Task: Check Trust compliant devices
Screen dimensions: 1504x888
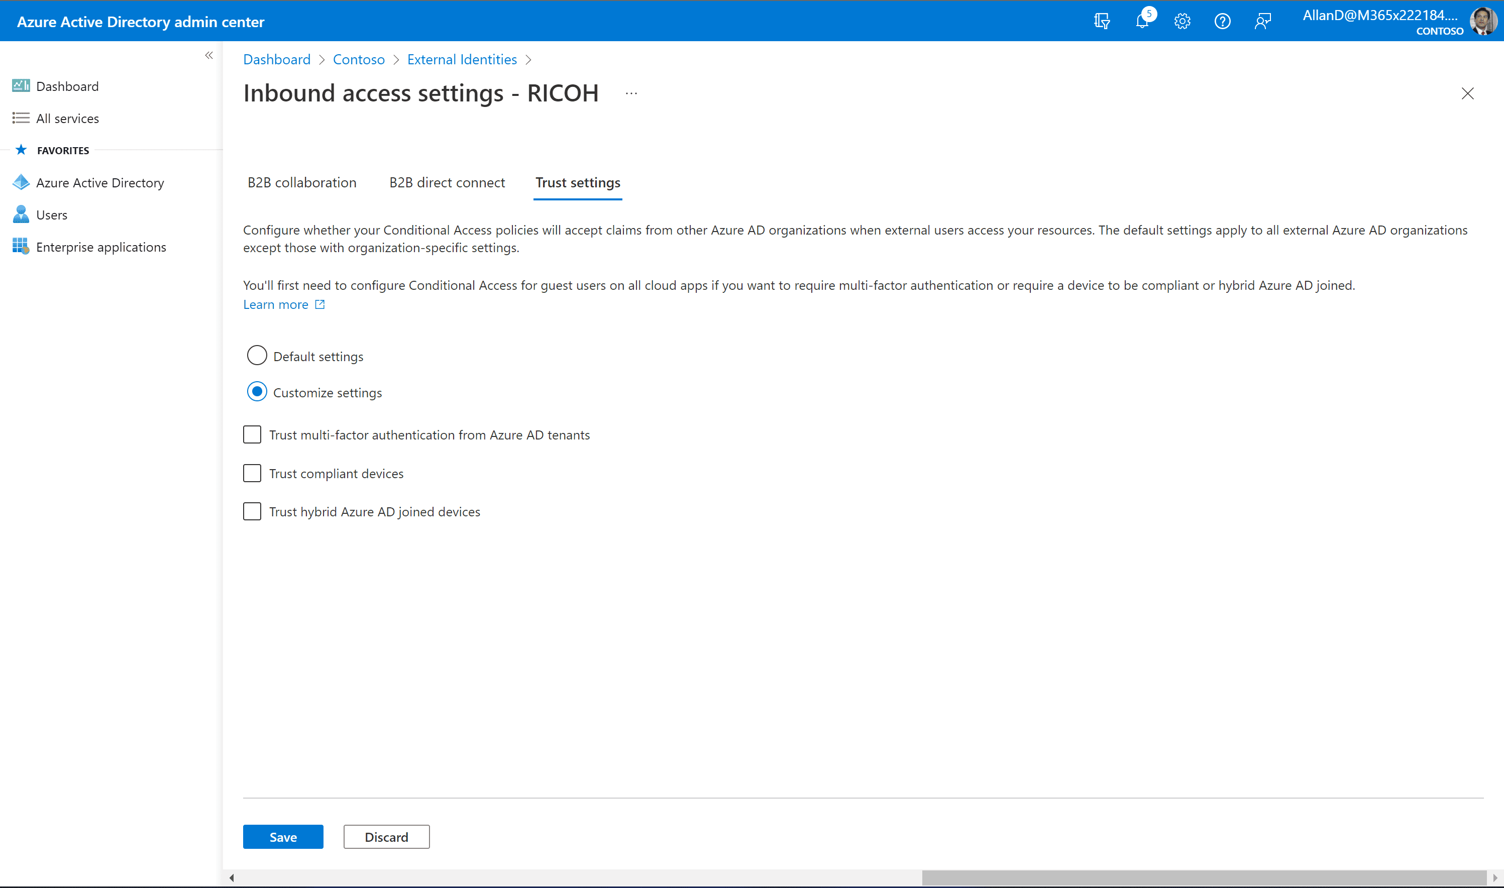Action: coord(252,473)
